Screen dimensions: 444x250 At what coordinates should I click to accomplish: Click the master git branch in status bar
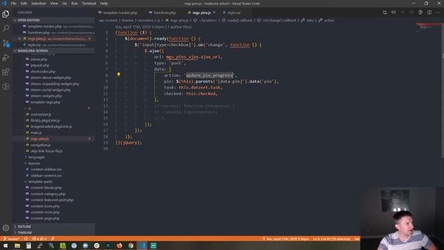coord(11,239)
